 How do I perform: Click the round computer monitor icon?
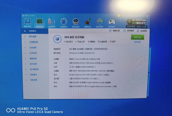pos(57,39)
